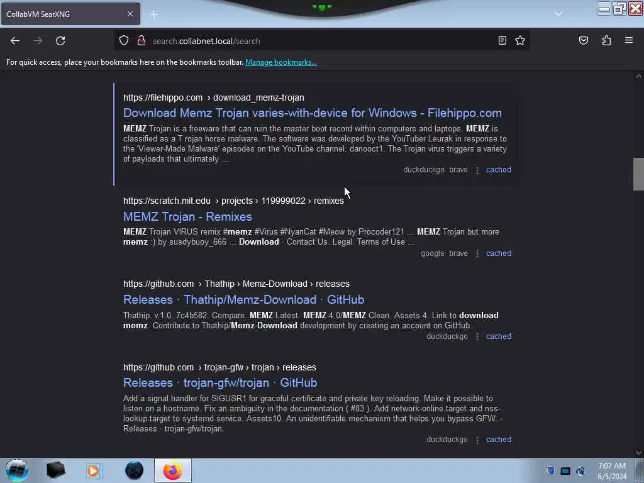Open cached link for trojan-gfw result
Image resolution: width=644 pixels, height=483 pixels.
[x=499, y=440]
